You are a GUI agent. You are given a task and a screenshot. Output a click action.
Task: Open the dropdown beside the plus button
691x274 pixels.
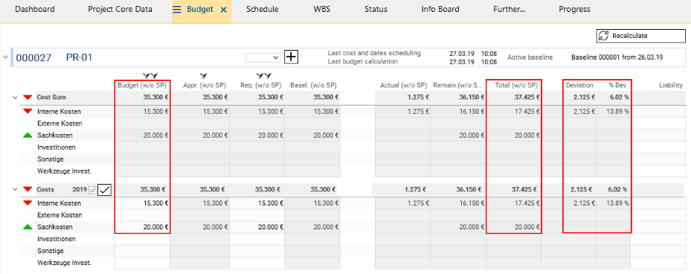(263, 57)
